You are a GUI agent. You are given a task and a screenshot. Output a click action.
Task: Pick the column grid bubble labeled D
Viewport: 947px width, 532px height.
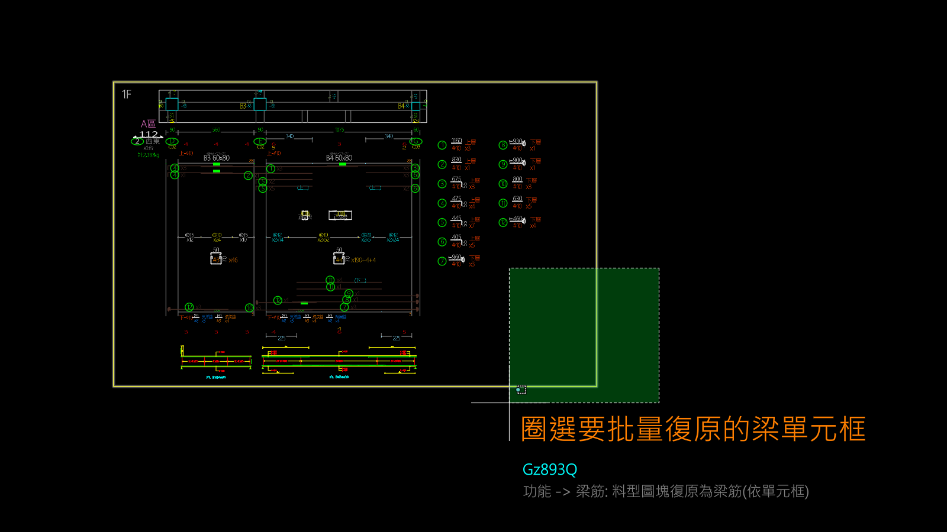(172, 141)
